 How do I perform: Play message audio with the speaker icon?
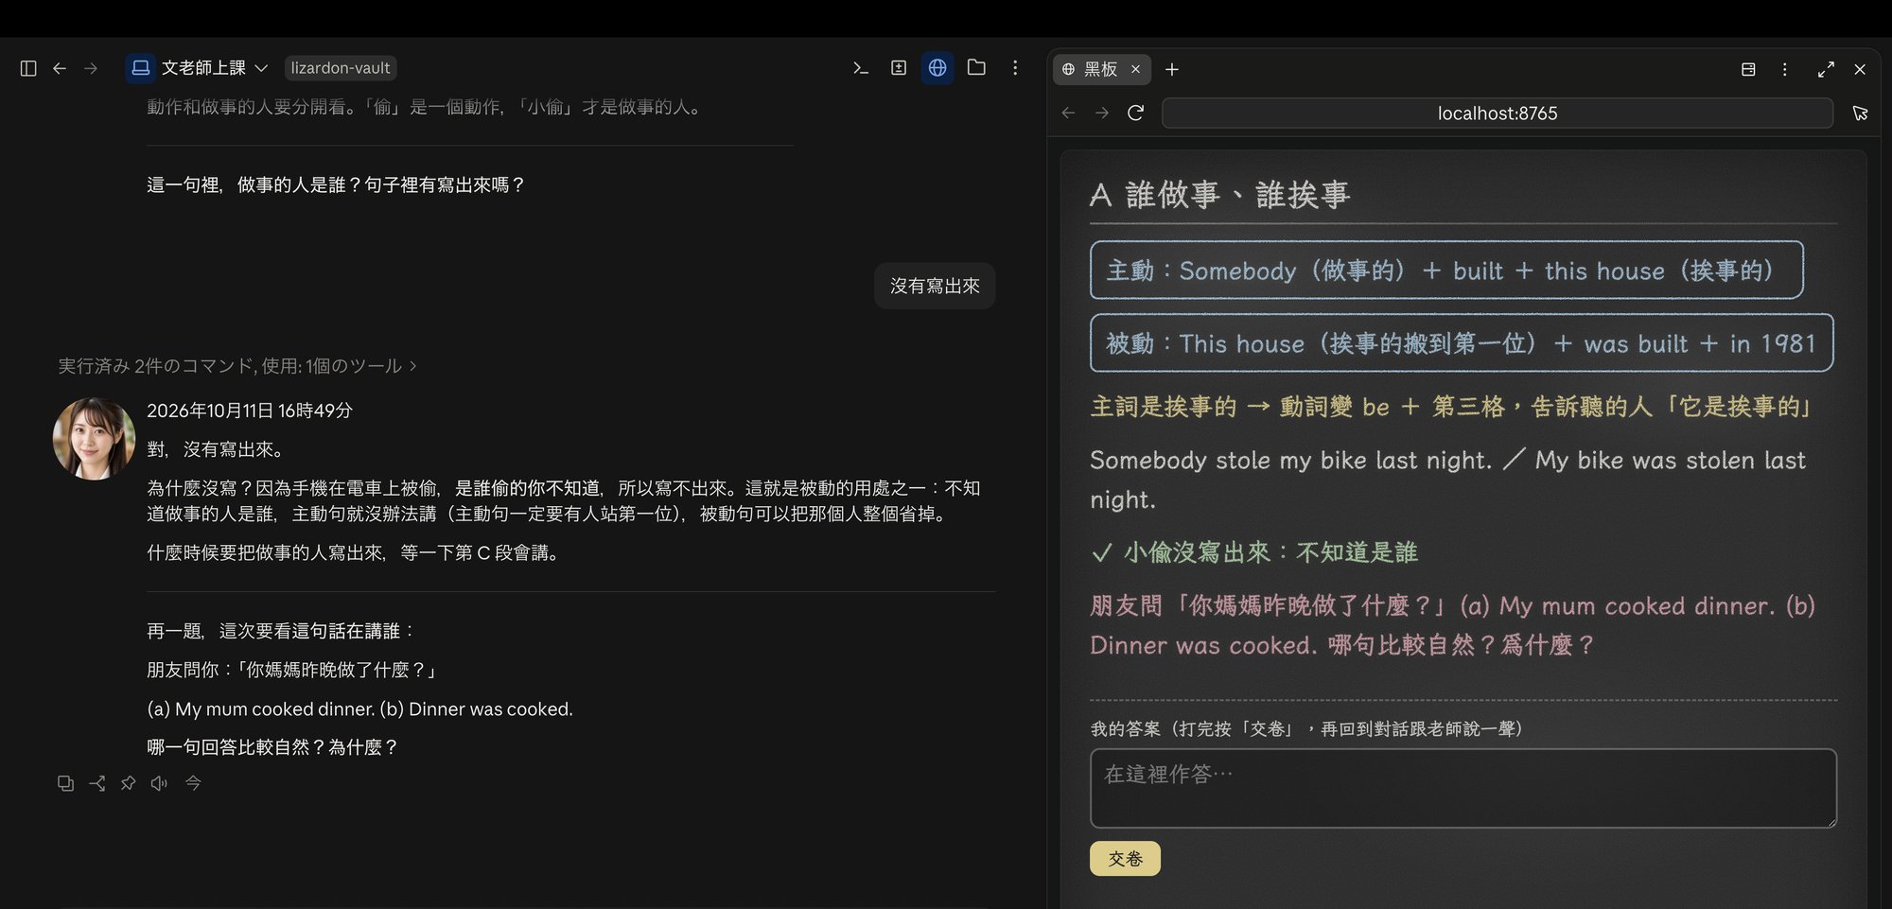coord(159,783)
